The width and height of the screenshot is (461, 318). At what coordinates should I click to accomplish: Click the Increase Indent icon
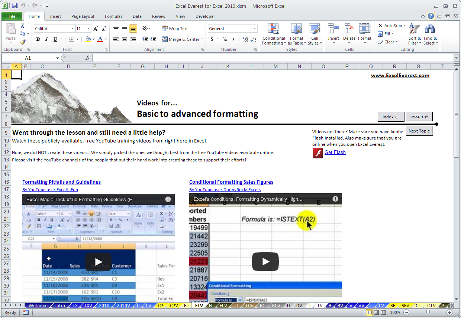tap(152, 39)
